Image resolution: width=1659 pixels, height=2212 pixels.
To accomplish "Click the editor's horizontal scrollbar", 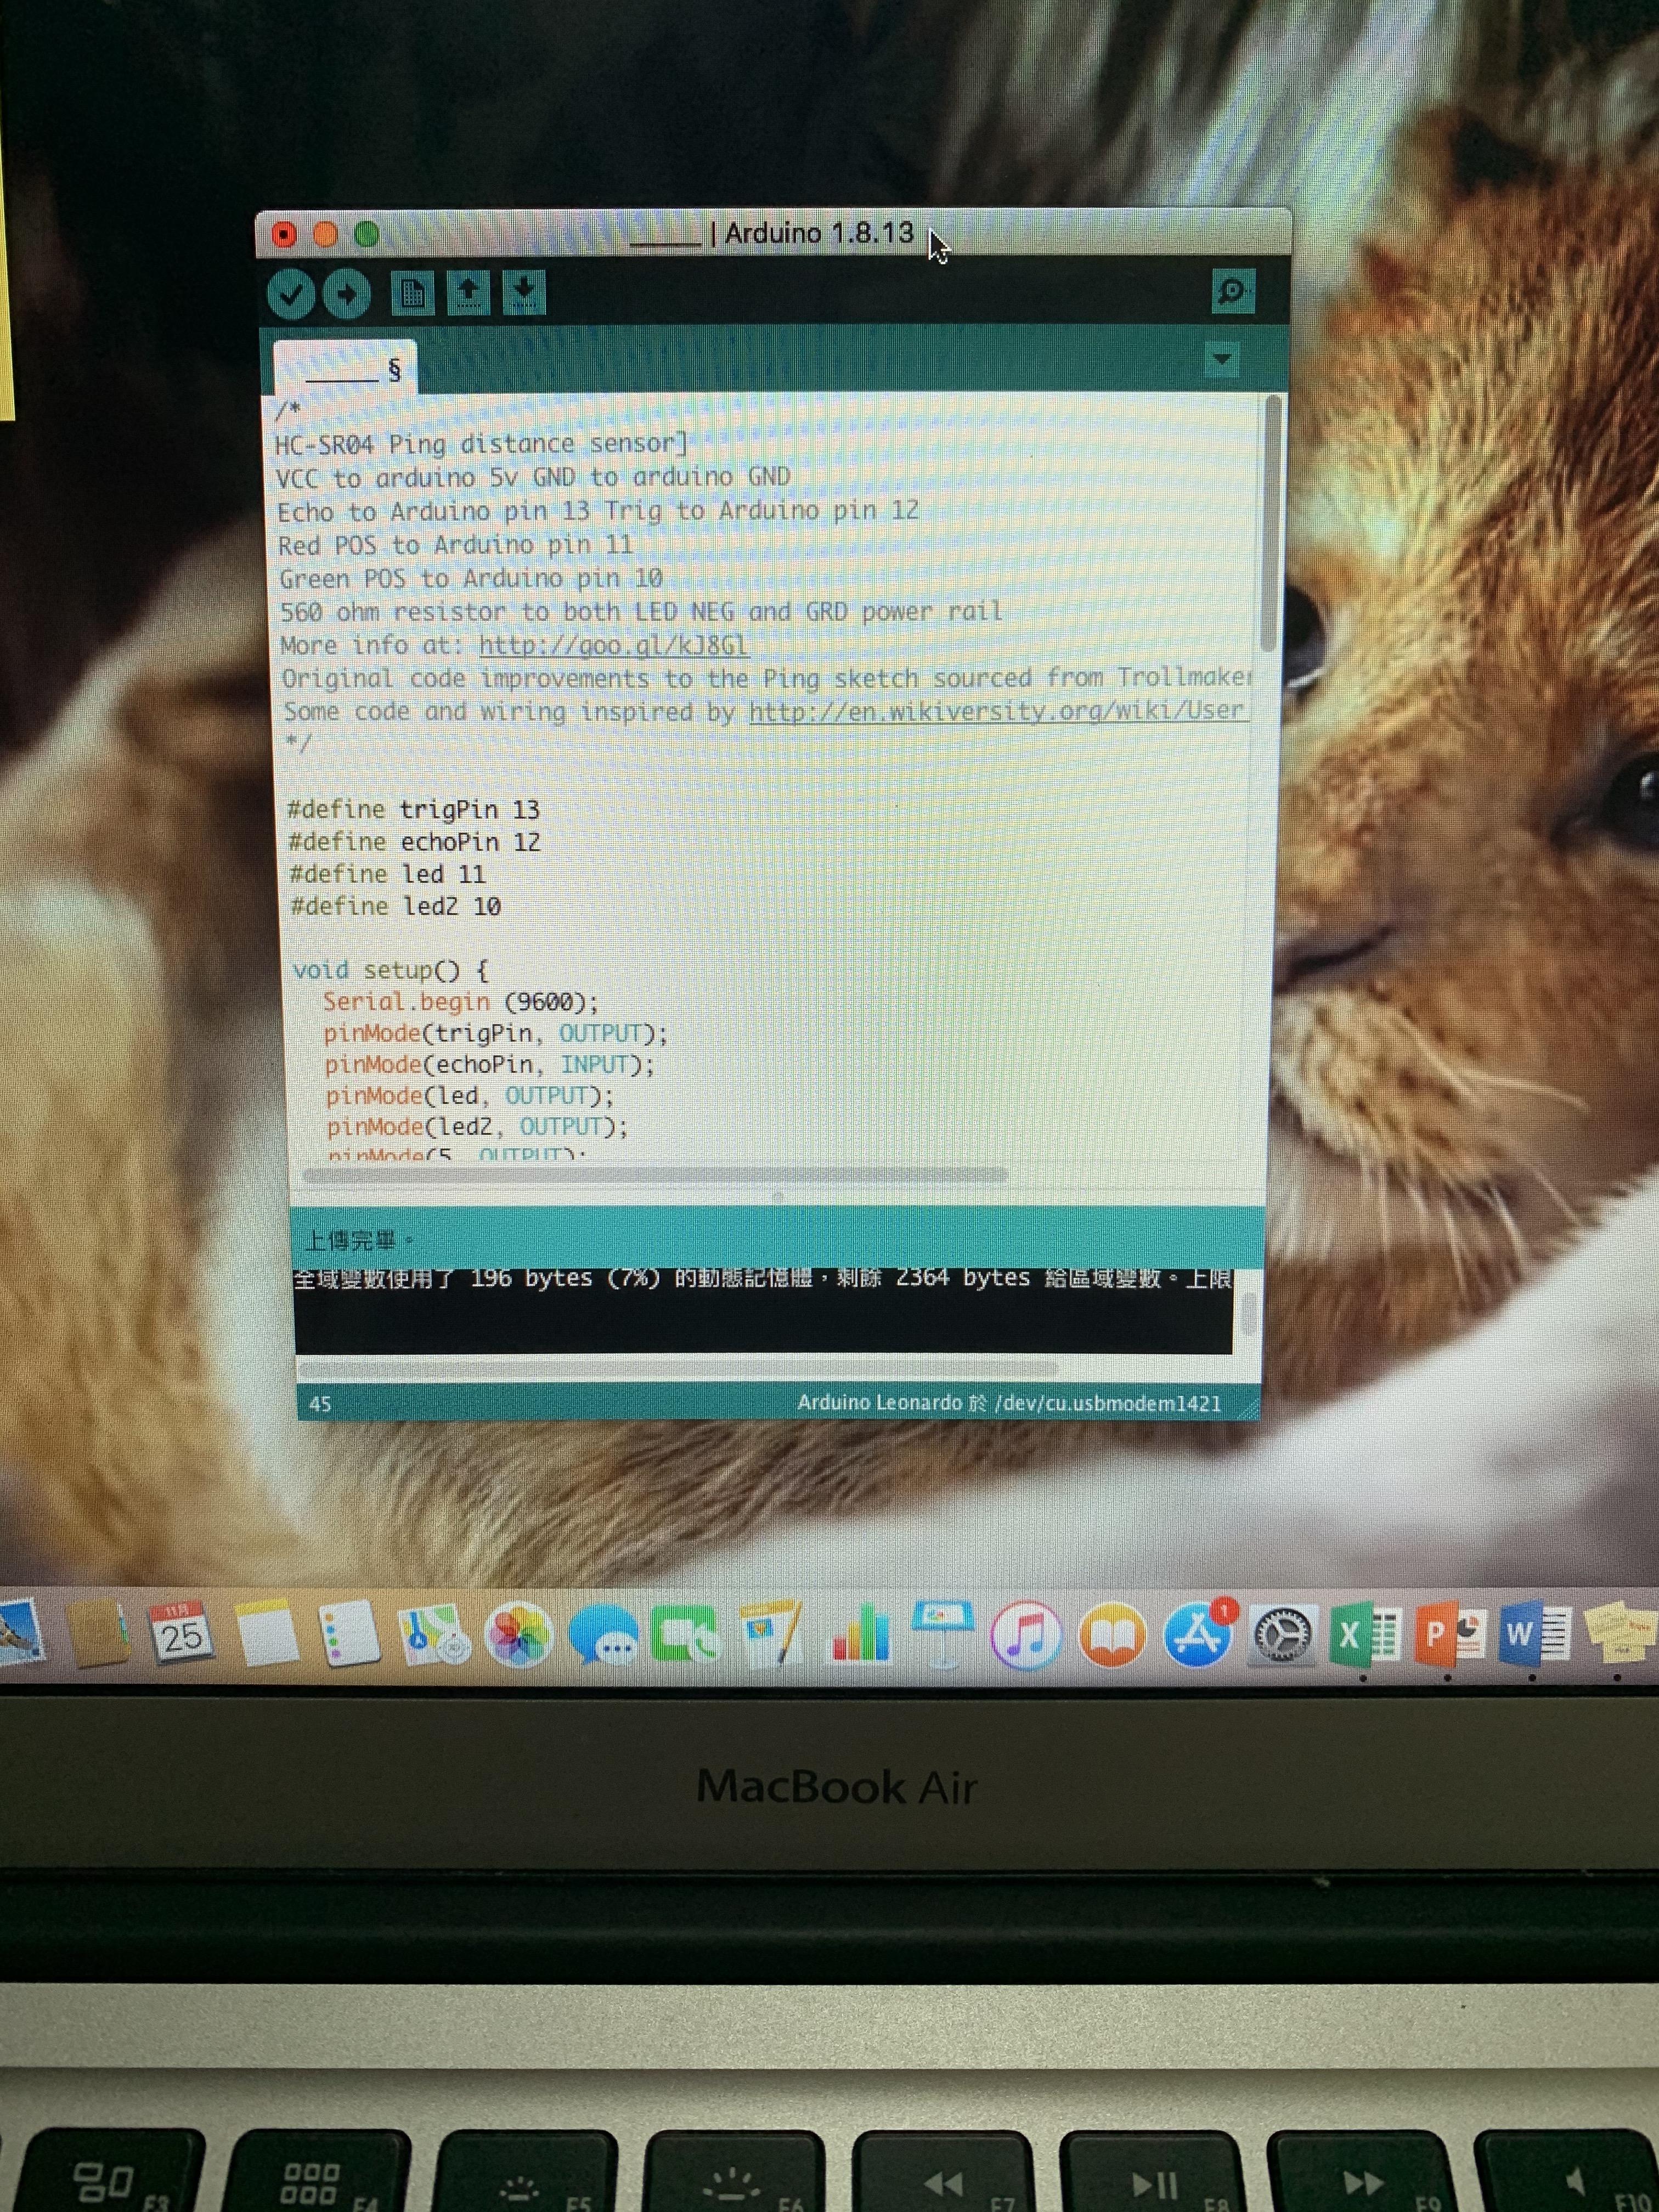I will point(655,1175).
